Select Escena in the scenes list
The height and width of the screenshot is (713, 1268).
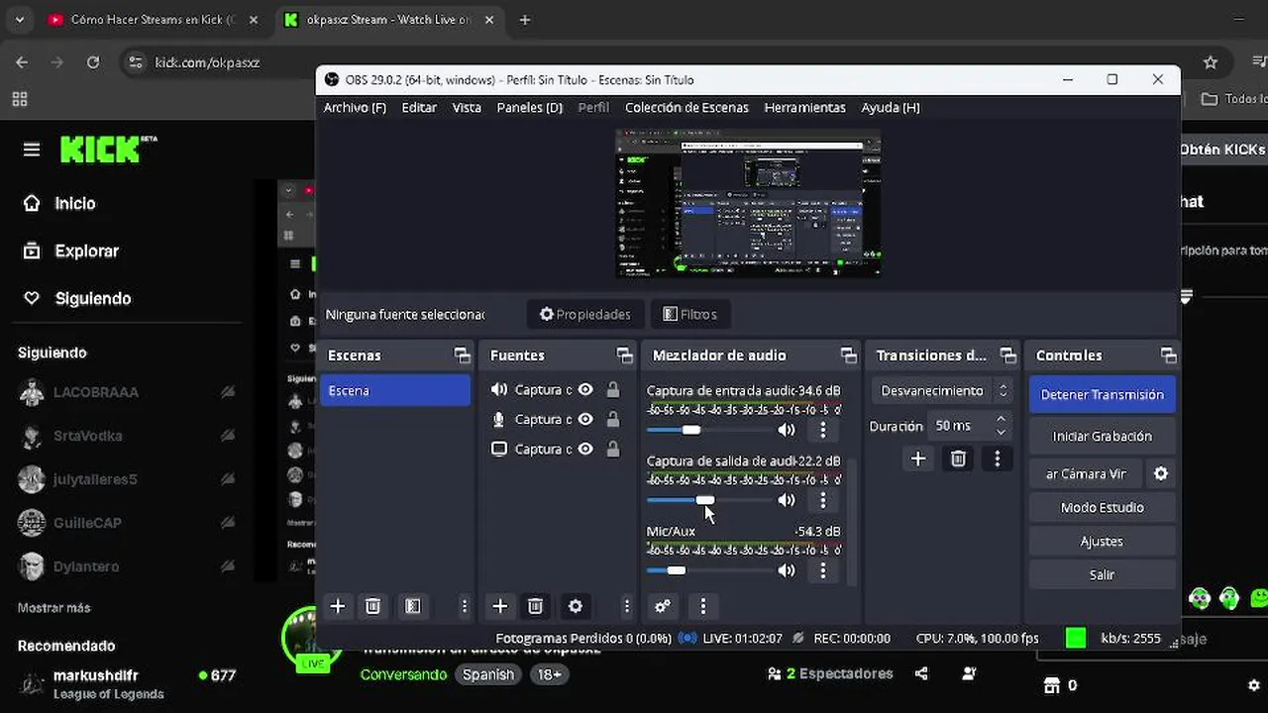(395, 390)
